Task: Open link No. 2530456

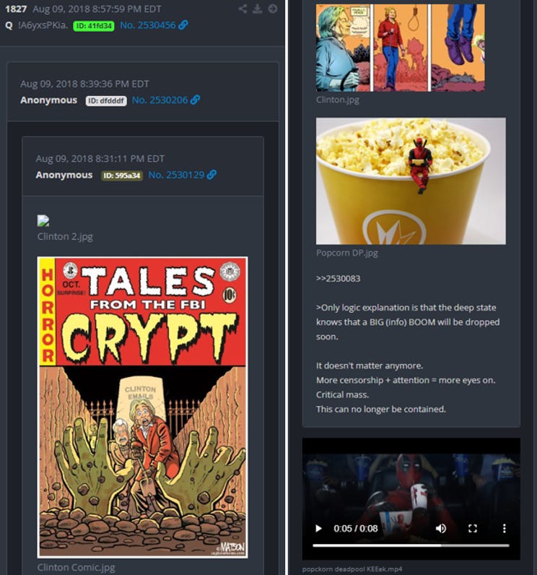Action: 148,25
